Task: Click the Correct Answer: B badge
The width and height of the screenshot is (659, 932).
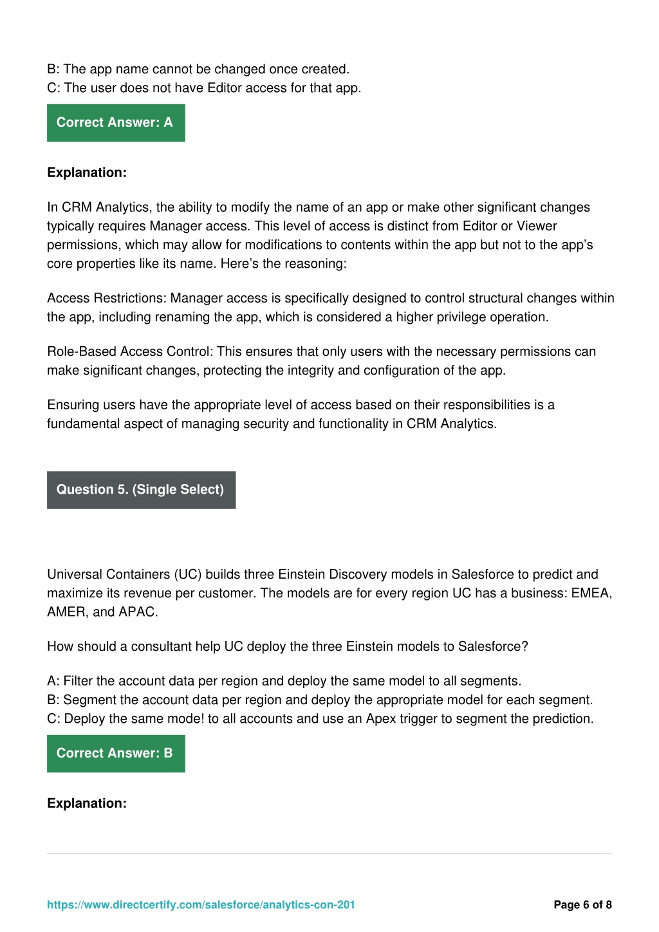Action: click(116, 754)
